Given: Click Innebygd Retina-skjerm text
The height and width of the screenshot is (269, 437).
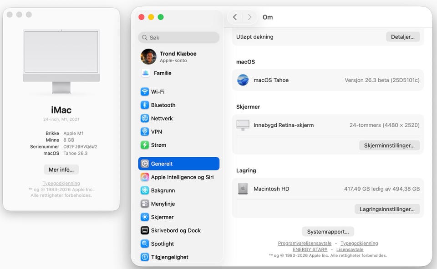Looking at the screenshot, I should tap(284, 125).
